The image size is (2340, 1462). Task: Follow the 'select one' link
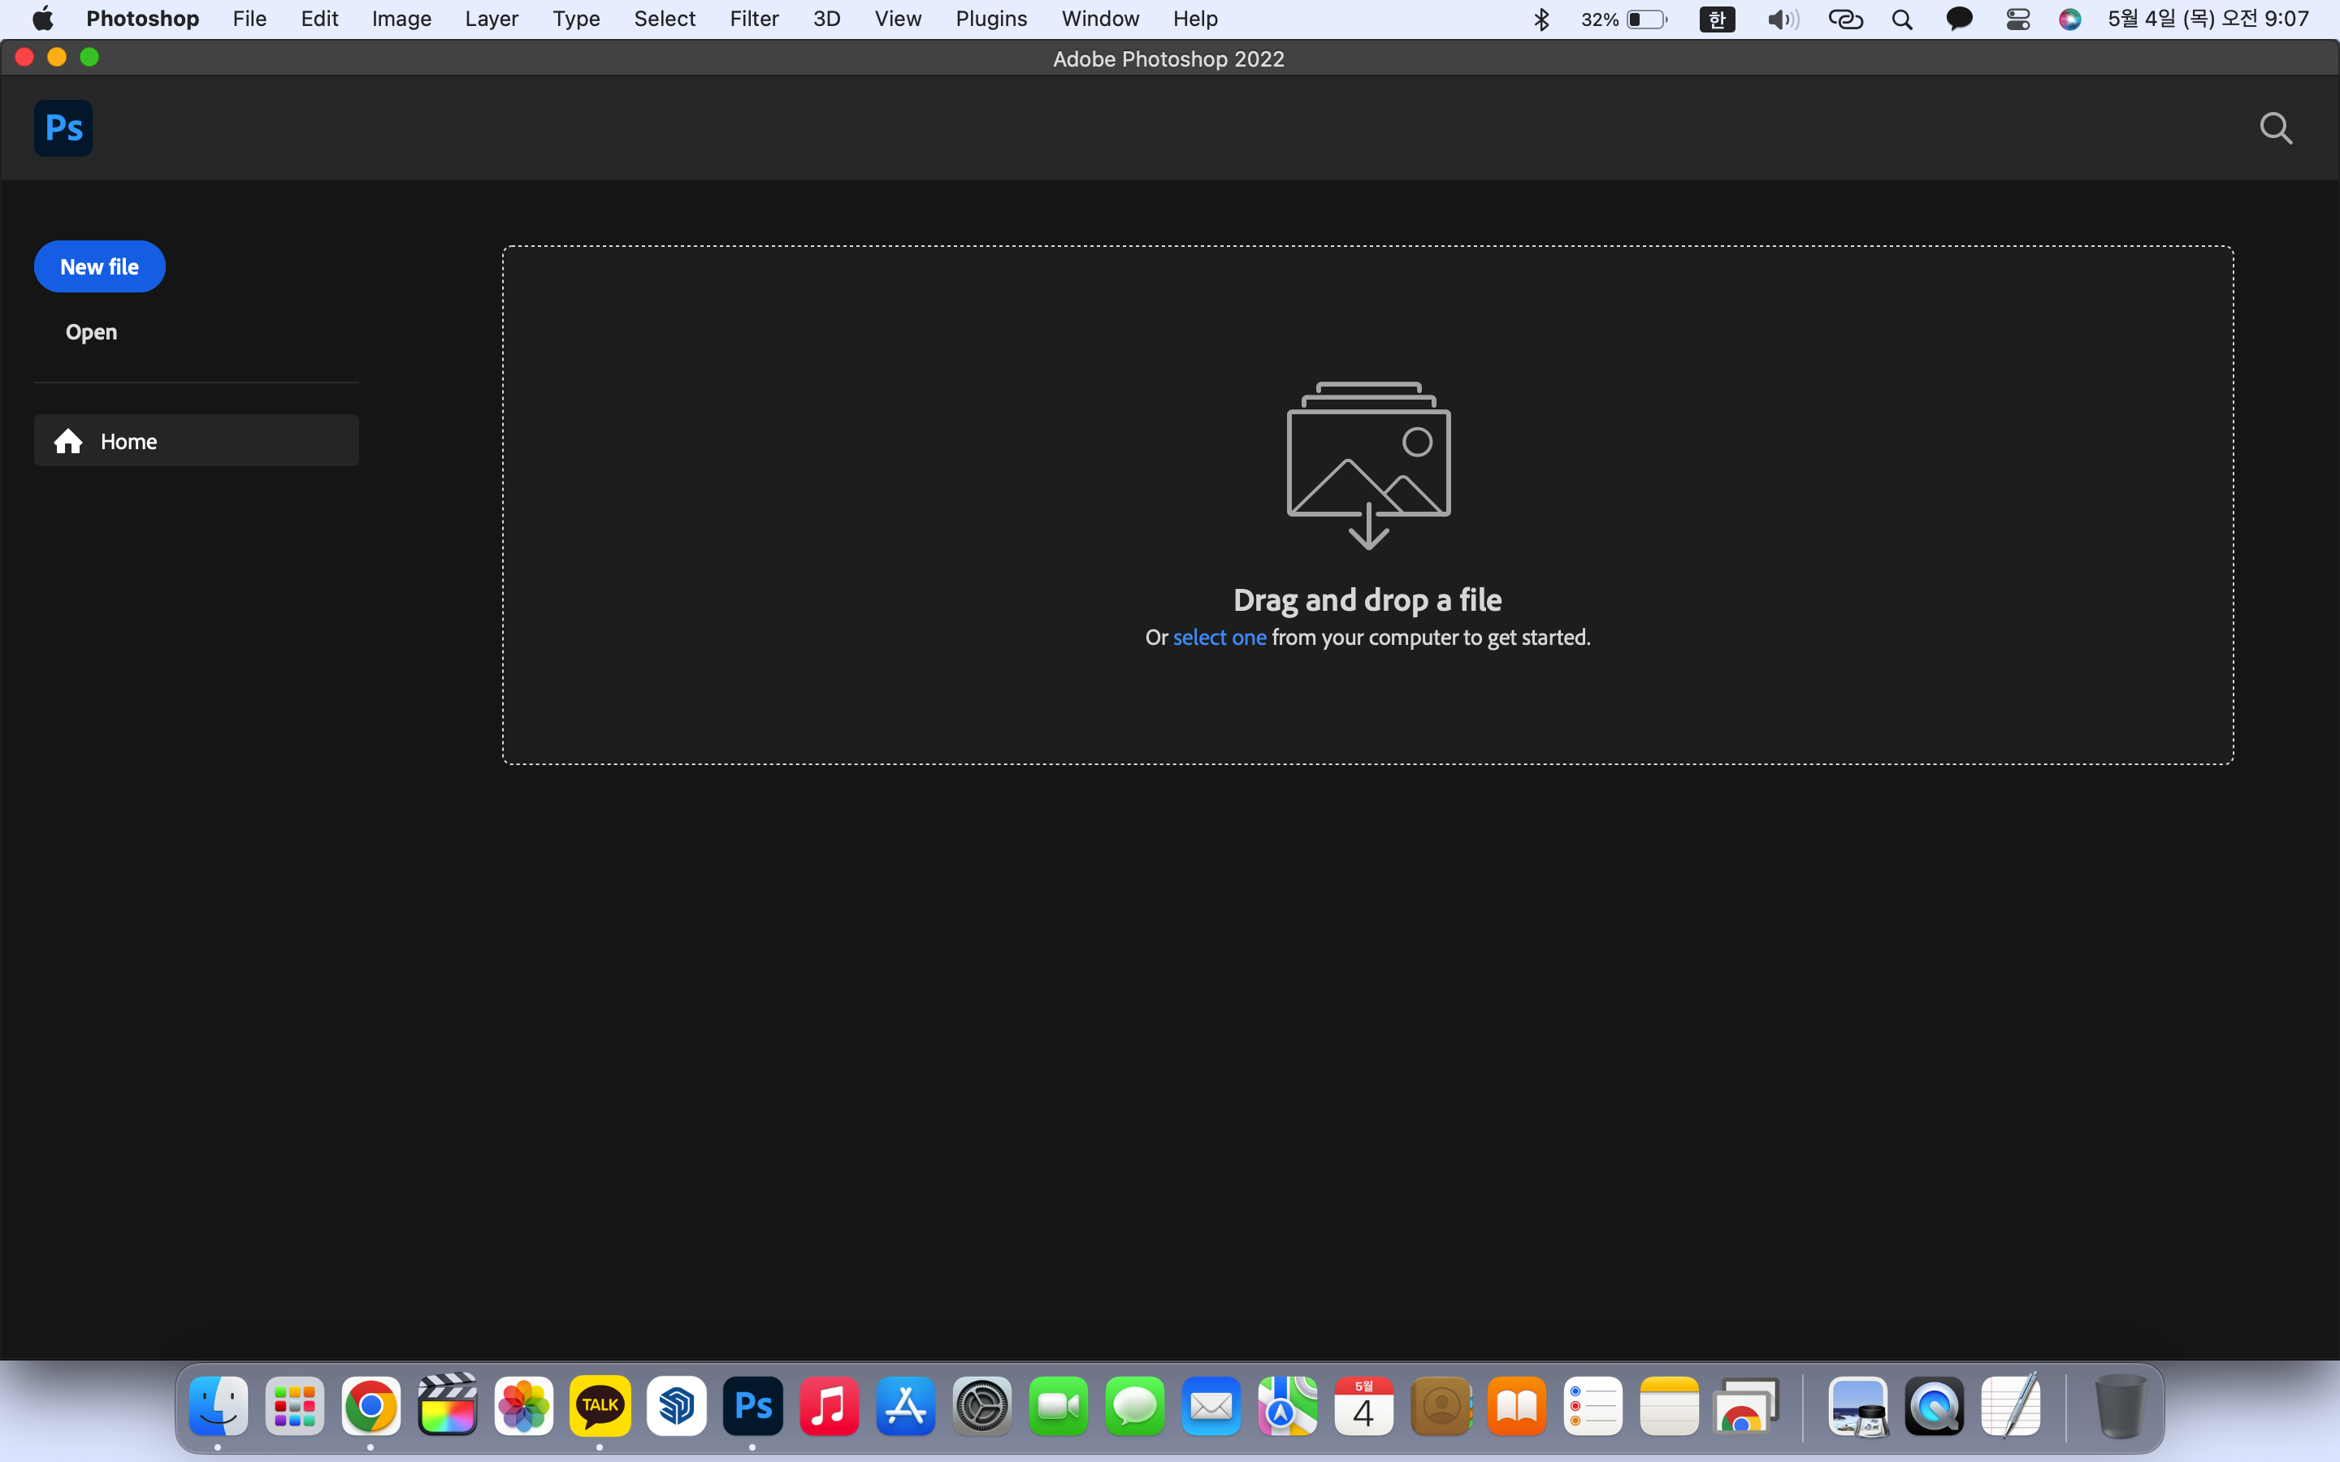(x=1219, y=638)
